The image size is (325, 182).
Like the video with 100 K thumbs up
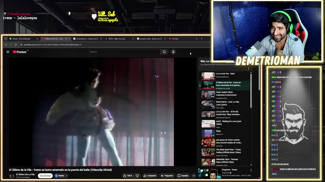point(128,176)
